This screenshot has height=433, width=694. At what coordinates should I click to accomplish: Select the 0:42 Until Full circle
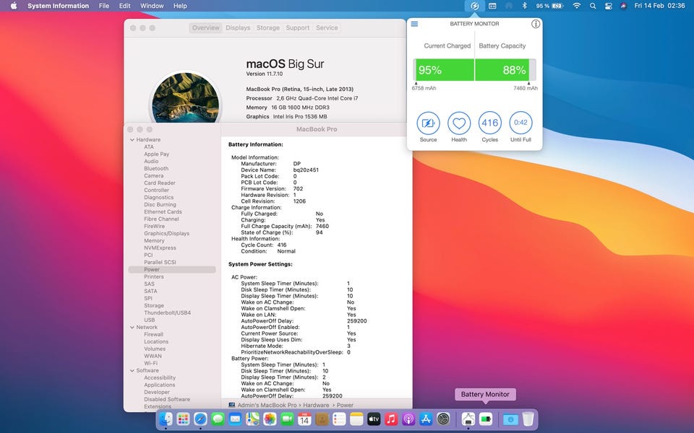coord(520,123)
